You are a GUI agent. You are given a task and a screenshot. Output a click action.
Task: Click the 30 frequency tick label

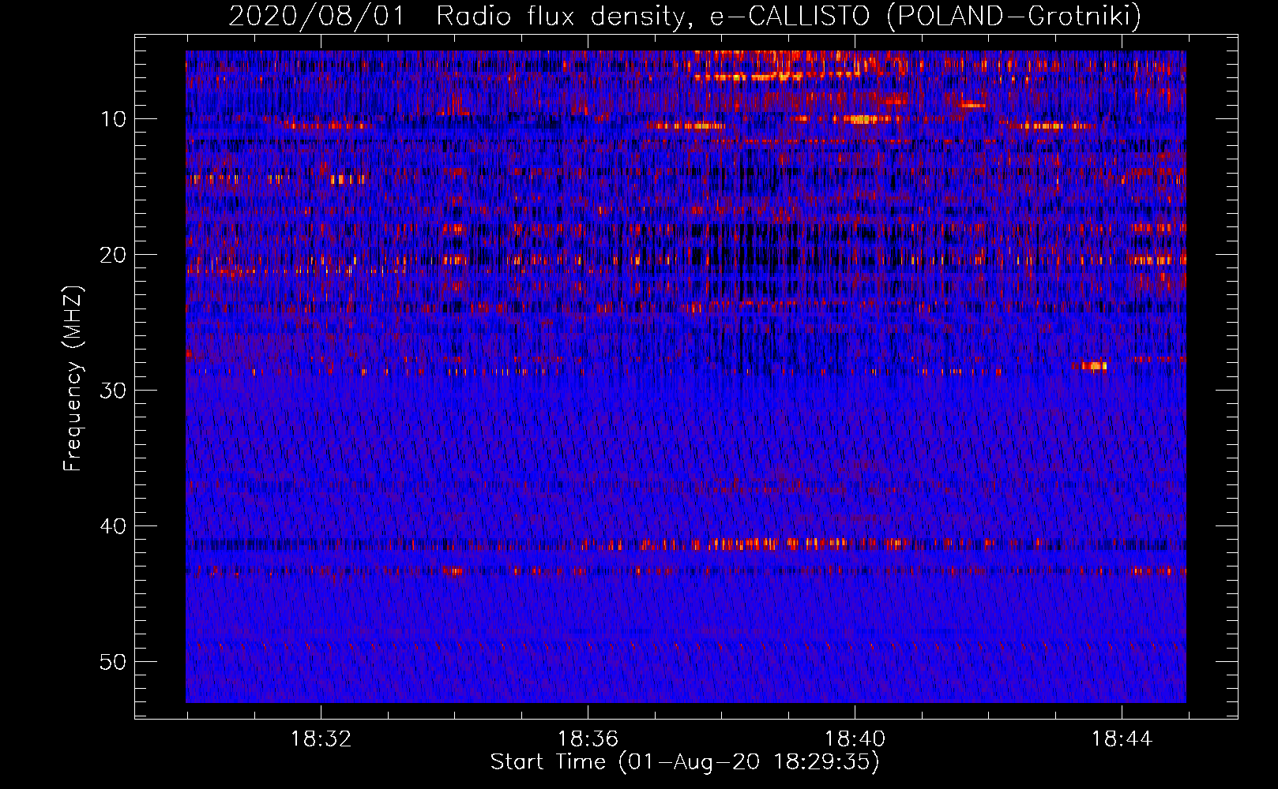click(x=114, y=391)
